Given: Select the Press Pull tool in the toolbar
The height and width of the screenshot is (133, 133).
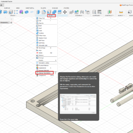Looking at the screenshot, I should point(38,12).
